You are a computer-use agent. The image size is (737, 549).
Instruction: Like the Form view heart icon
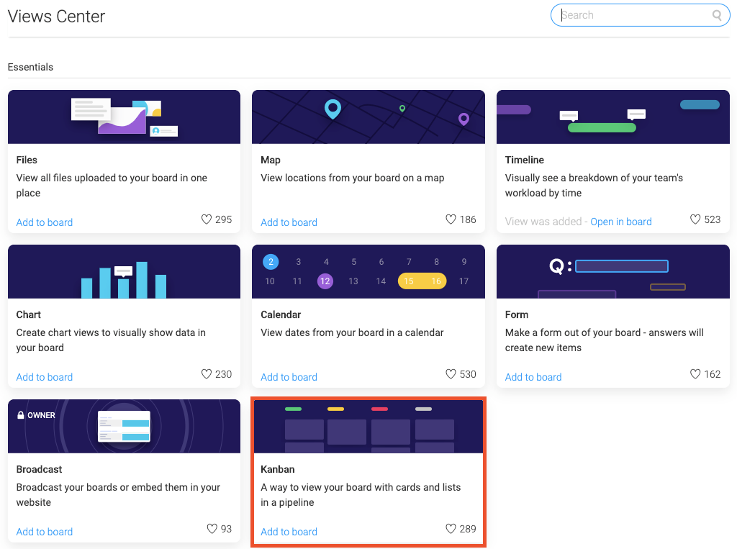tap(695, 374)
